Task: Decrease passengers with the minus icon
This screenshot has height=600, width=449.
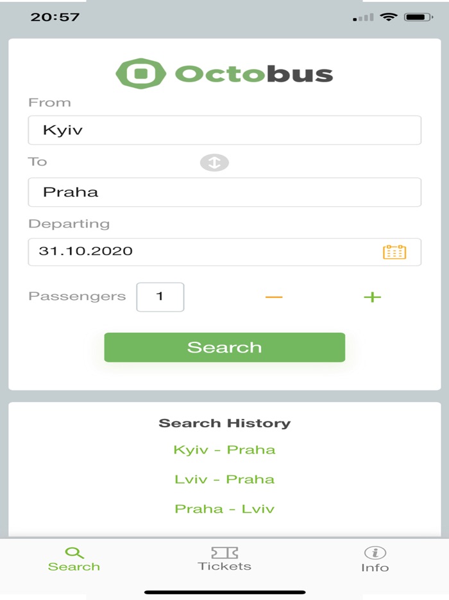Action: [x=274, y=297]
